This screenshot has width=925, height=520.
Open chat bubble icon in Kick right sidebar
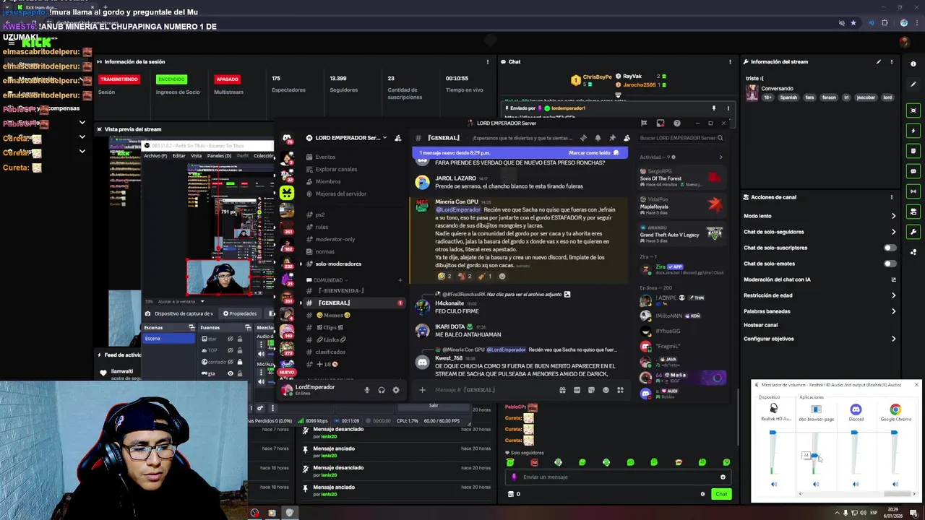pos(913,171)
